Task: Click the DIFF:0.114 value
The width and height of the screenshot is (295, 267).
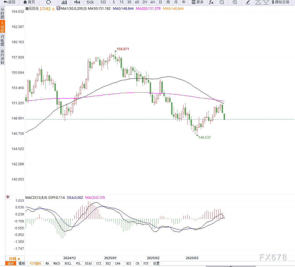Action: (56, 197)
